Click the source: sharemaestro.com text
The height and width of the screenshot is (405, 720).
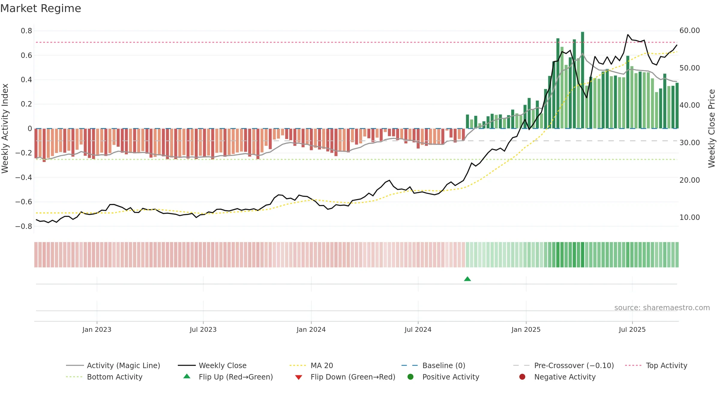tap(662, 308)
